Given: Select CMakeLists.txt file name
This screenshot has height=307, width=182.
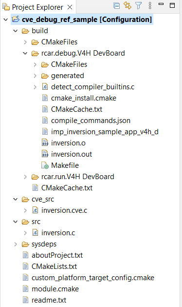Looking at the screenshot, I should pyautogui.click(x=55, y=266).
